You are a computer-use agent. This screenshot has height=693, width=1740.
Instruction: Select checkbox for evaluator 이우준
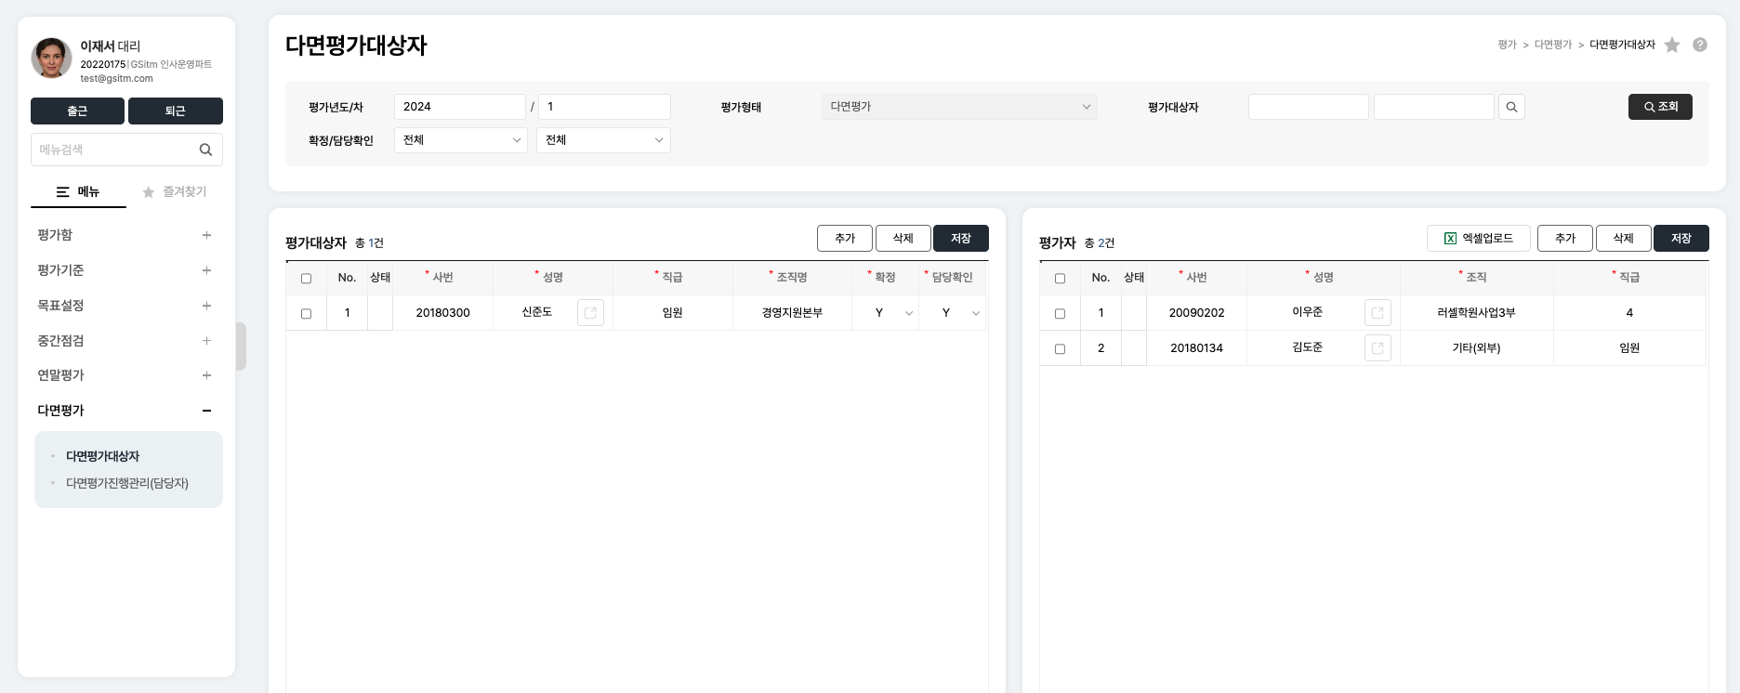pos(1060,314)
